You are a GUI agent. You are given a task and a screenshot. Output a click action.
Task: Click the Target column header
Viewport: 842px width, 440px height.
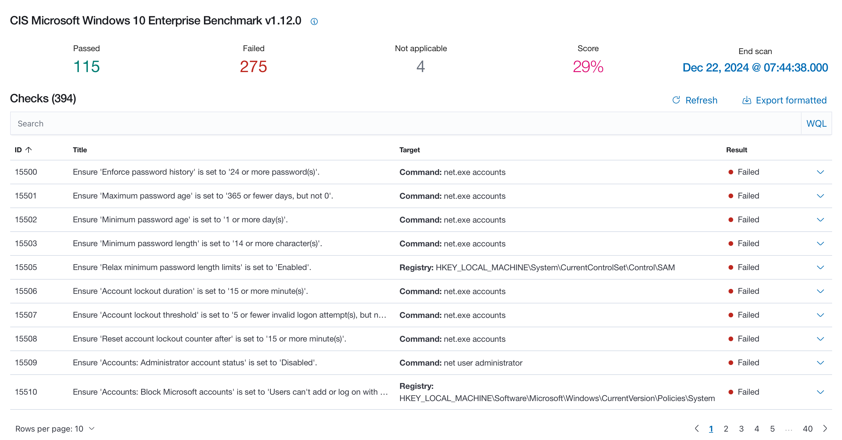tap(410, 150)
